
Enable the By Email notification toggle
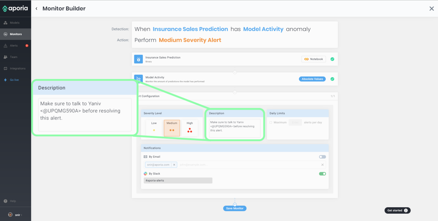(x=322, y=157)
